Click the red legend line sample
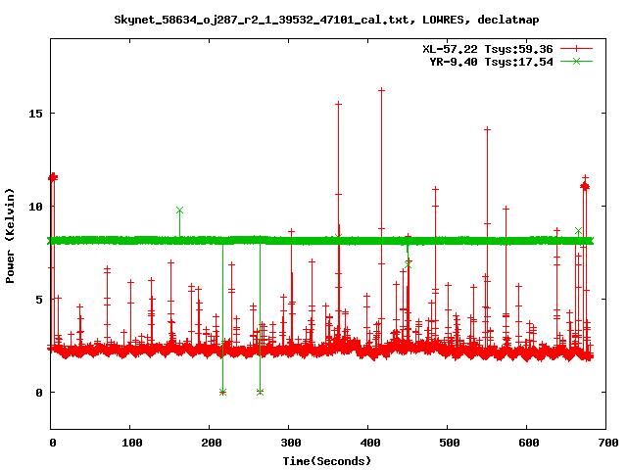The height and width of the screenshot is (470, 627). [x=576, y=49]
